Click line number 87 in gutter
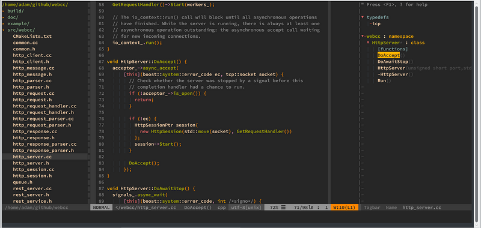The height and width of the screenshot is (228, 481). pyautogui.click(x=102, y=188)
